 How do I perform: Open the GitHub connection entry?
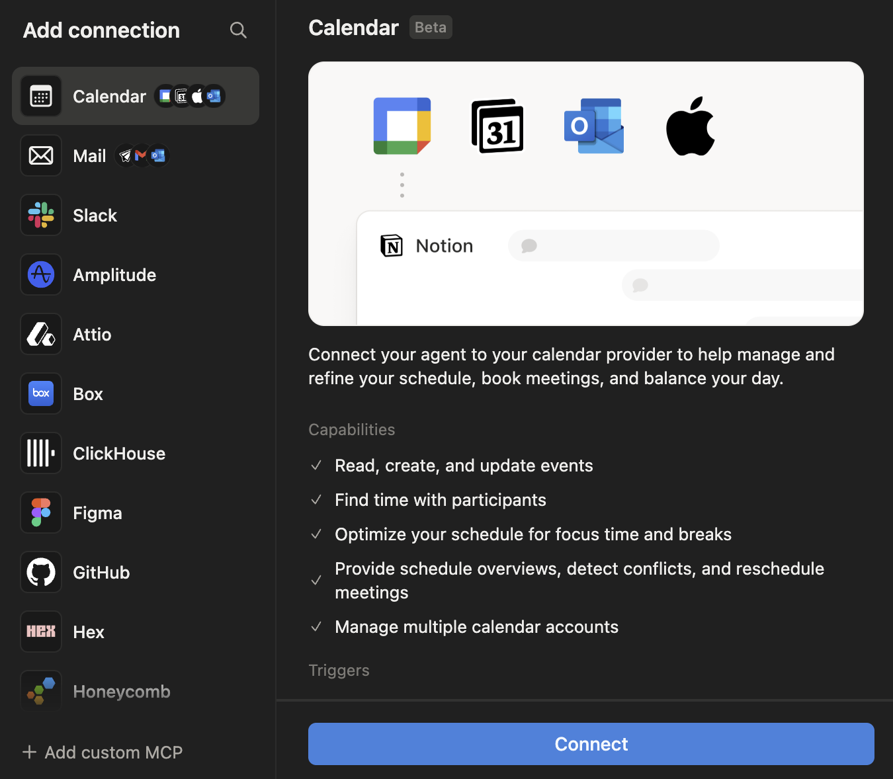pos(136,572)
